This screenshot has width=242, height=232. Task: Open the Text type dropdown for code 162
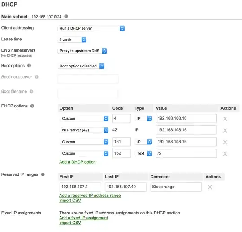tap(143, 153)
